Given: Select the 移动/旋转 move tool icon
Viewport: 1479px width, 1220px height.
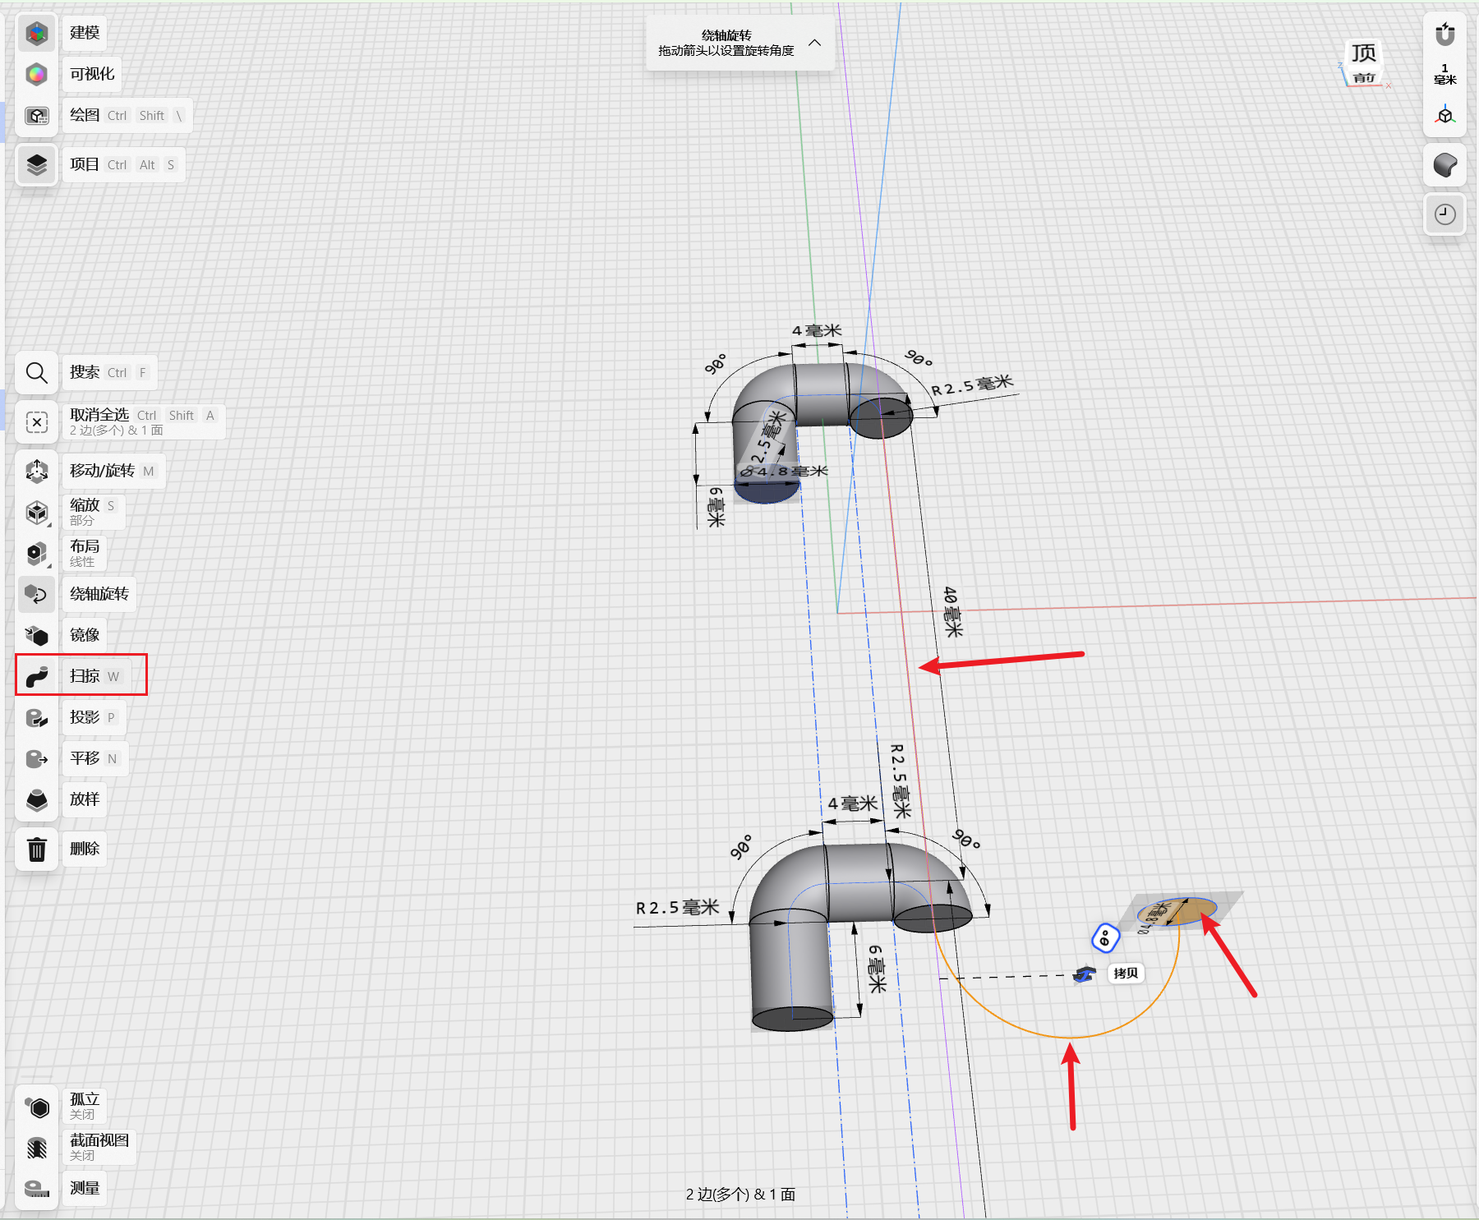Looking at the screenshot, I should [x=37, y=471].
